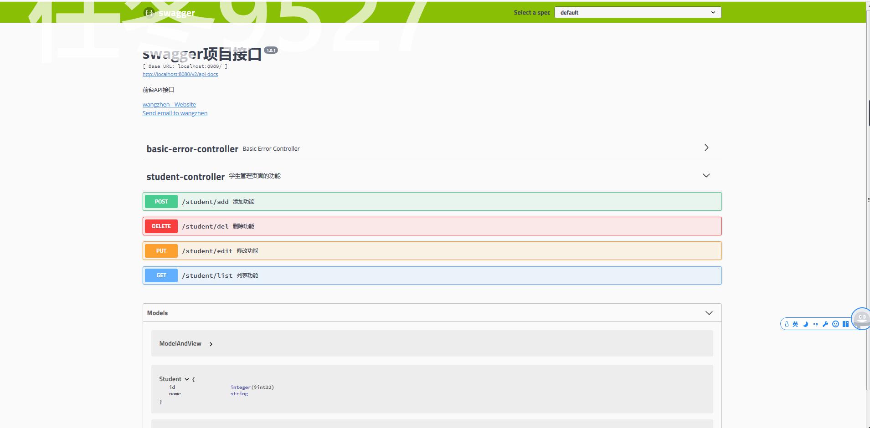Click the penguin mascot avatar on IME toolbar
Screen dimensions: 870x428
point(861,318)
